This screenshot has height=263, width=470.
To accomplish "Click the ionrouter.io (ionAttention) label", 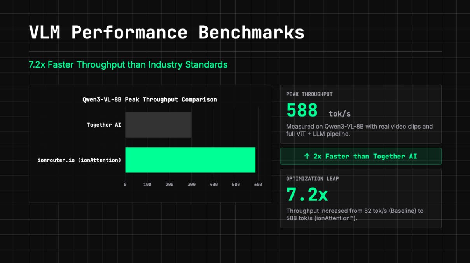I will pos(79,160).
